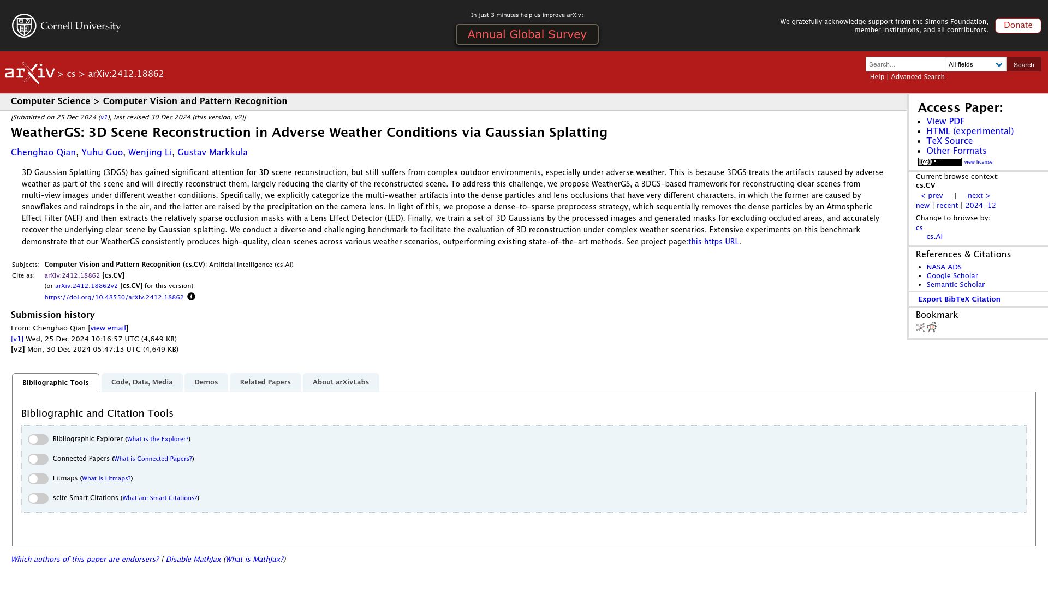This screenshot has width=1048, height=589.
Task: Open author Gustav Markkula link
Action: click(x=212, y=153)
